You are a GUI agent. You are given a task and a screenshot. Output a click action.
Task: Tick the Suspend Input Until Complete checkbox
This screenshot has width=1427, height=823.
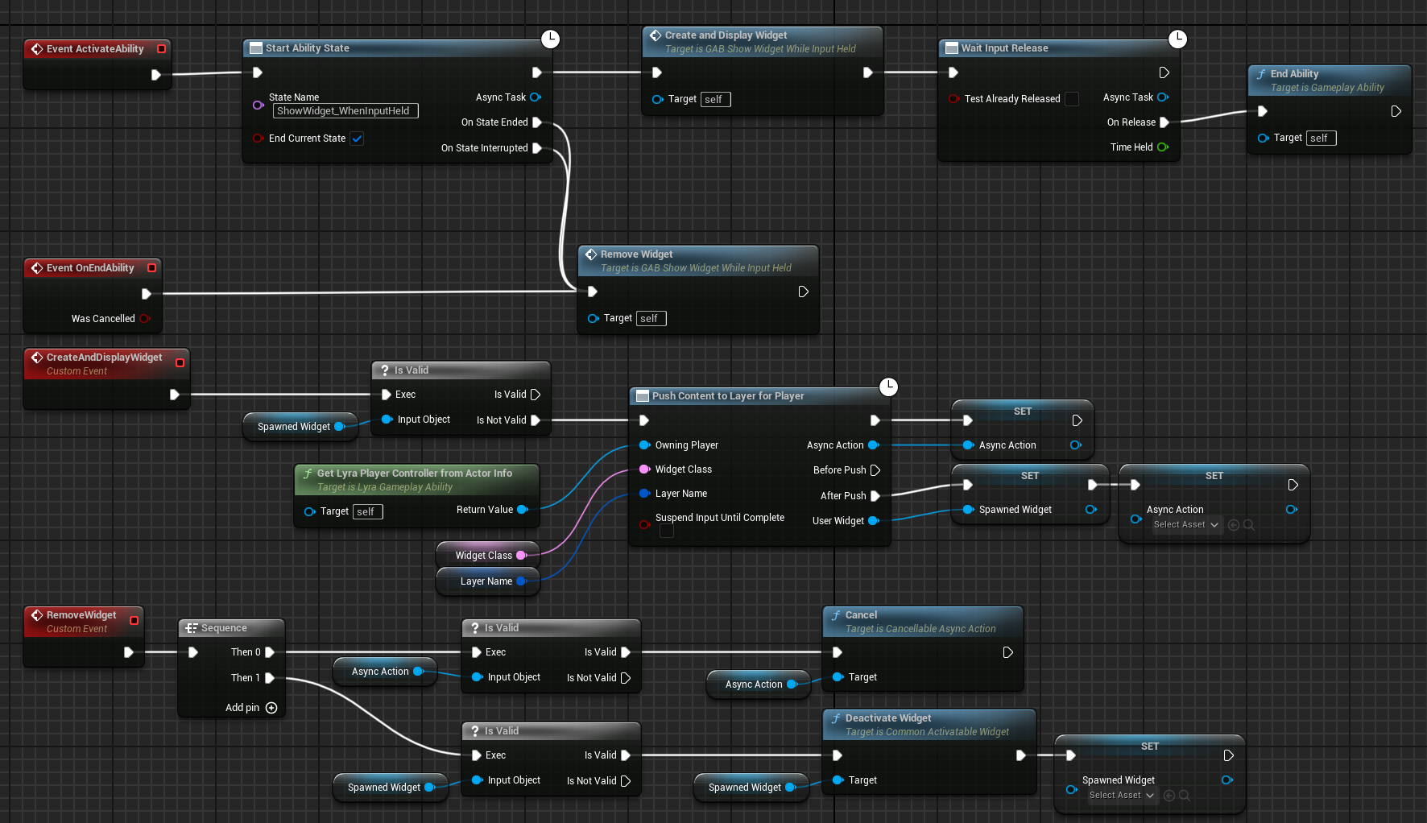667,531
